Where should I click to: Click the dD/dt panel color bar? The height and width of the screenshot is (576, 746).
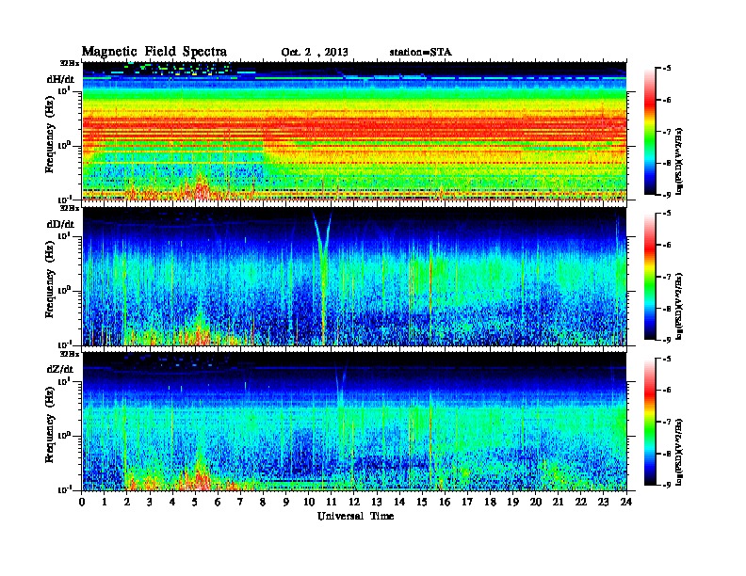click(x=650, y=276)
